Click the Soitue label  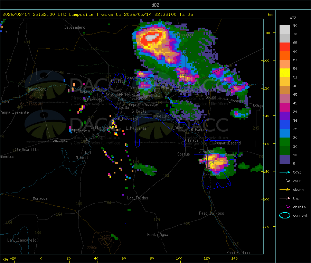point(183,154)
